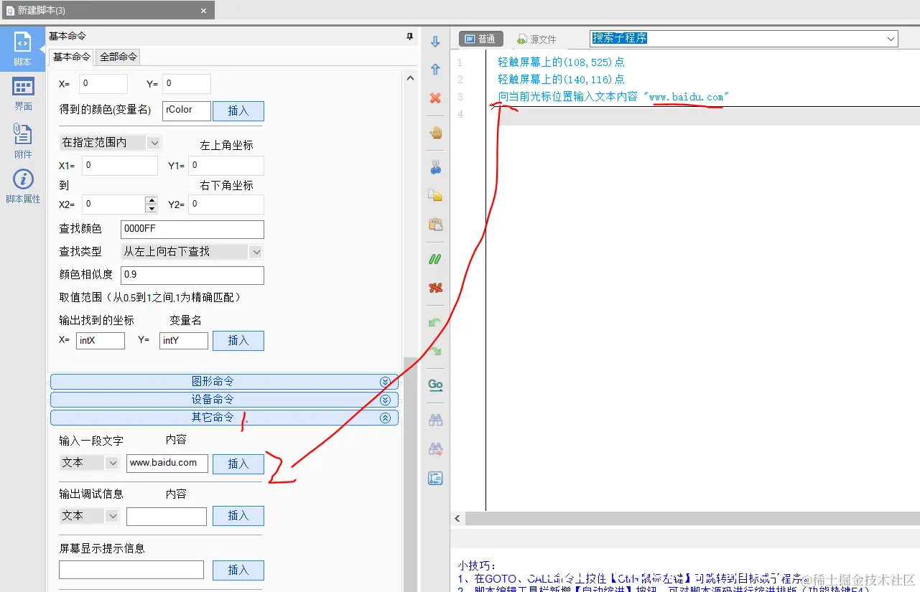The width and height of the screenshot is (920, 592).
Task: Click 插入 to insert www.baidu.com text
Action: coord(238,463)
